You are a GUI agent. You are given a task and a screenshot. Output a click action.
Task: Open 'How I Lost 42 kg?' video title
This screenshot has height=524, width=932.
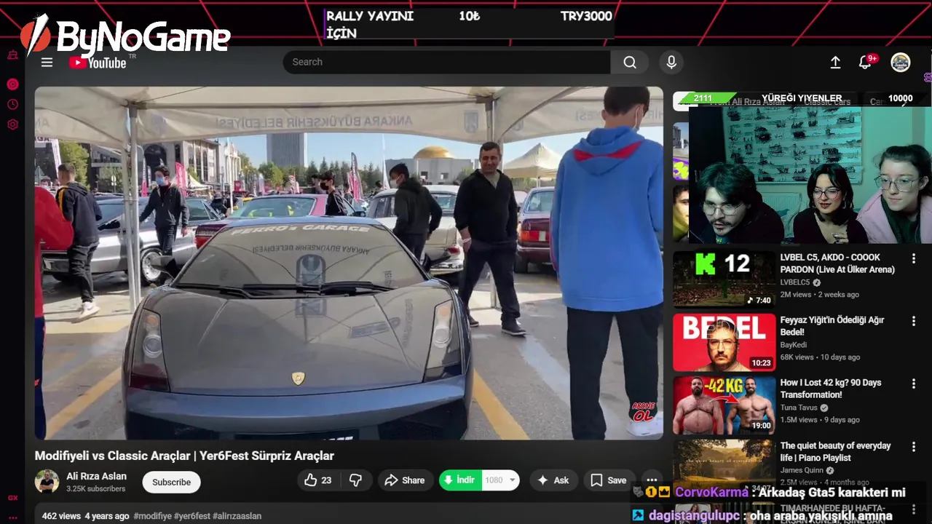click(x=831, y=389)
